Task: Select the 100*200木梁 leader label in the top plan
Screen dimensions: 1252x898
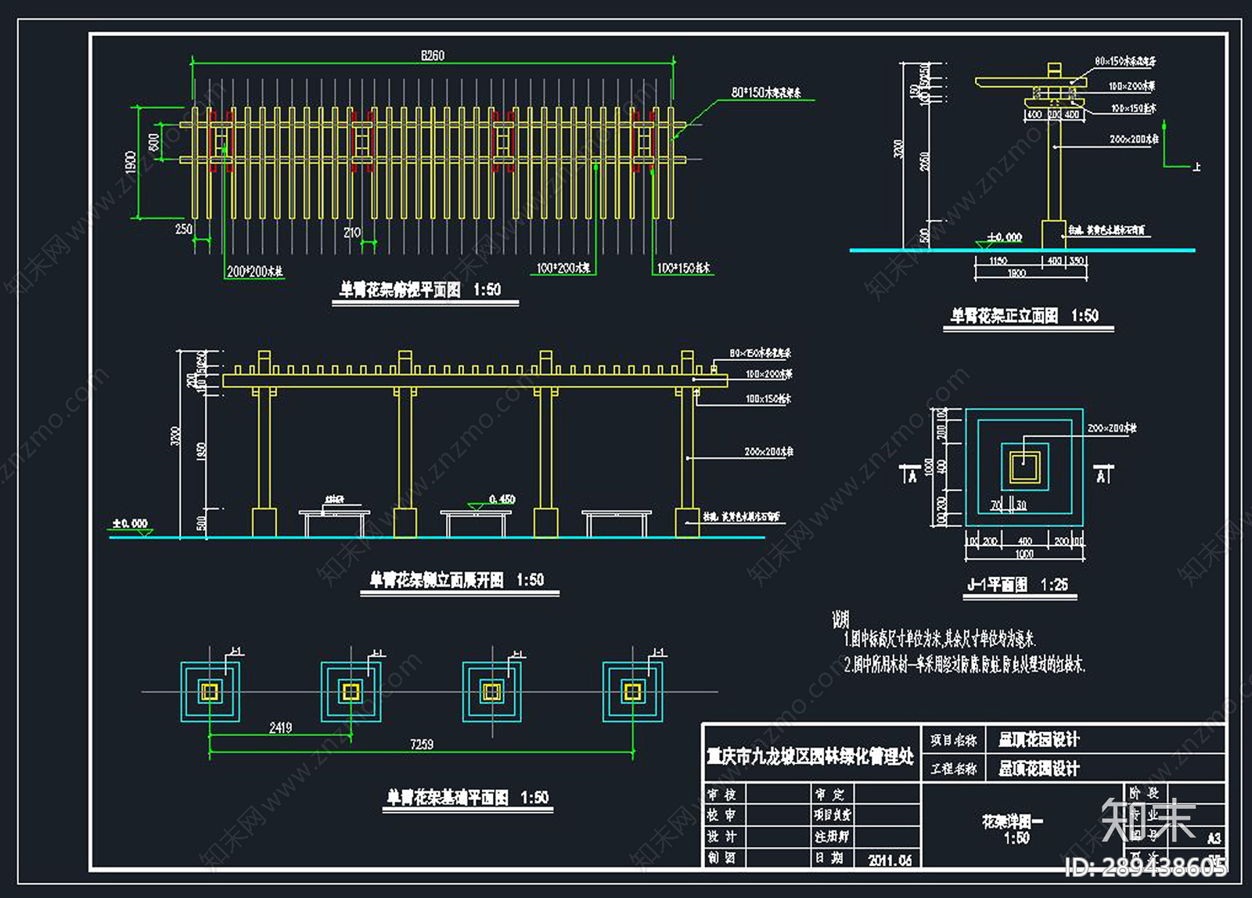Action: pos(563,269)
